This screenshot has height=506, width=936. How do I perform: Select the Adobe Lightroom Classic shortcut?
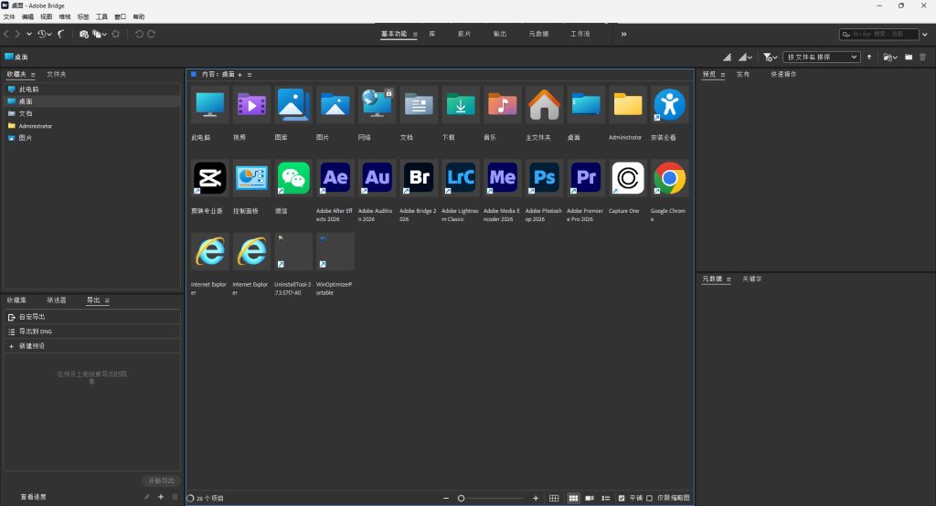(461, 178)
